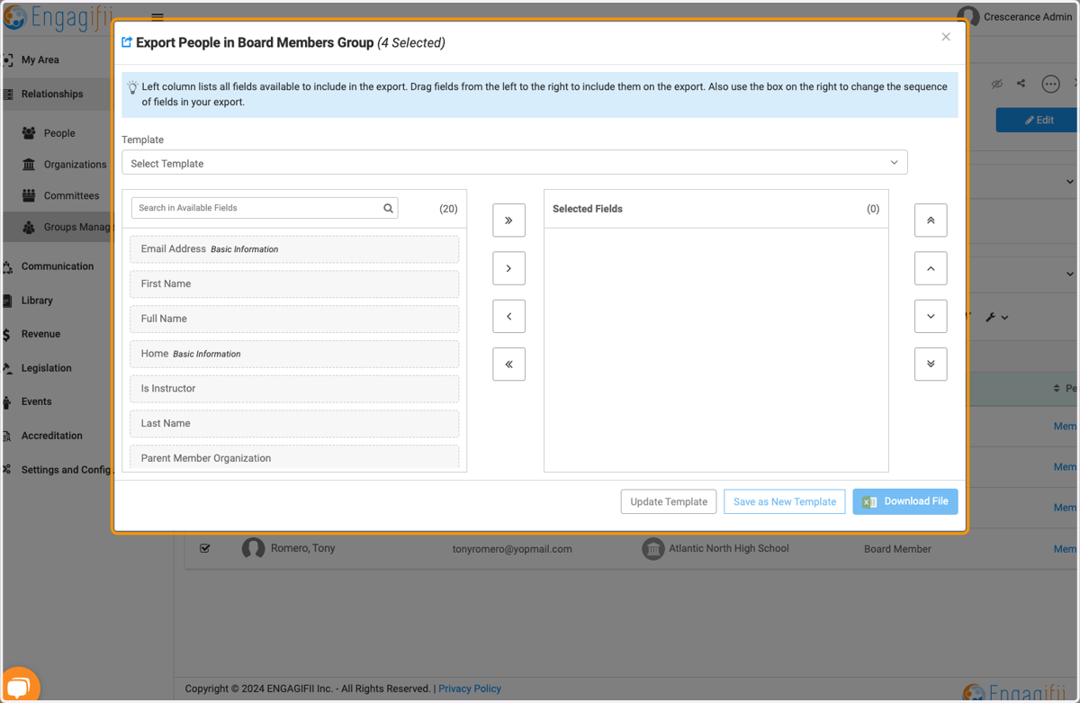
Task: Toggle the hidden eye icon near Edit
Action: tap(996, 84)
